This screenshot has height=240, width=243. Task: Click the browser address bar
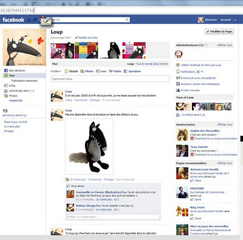[122, 10]
